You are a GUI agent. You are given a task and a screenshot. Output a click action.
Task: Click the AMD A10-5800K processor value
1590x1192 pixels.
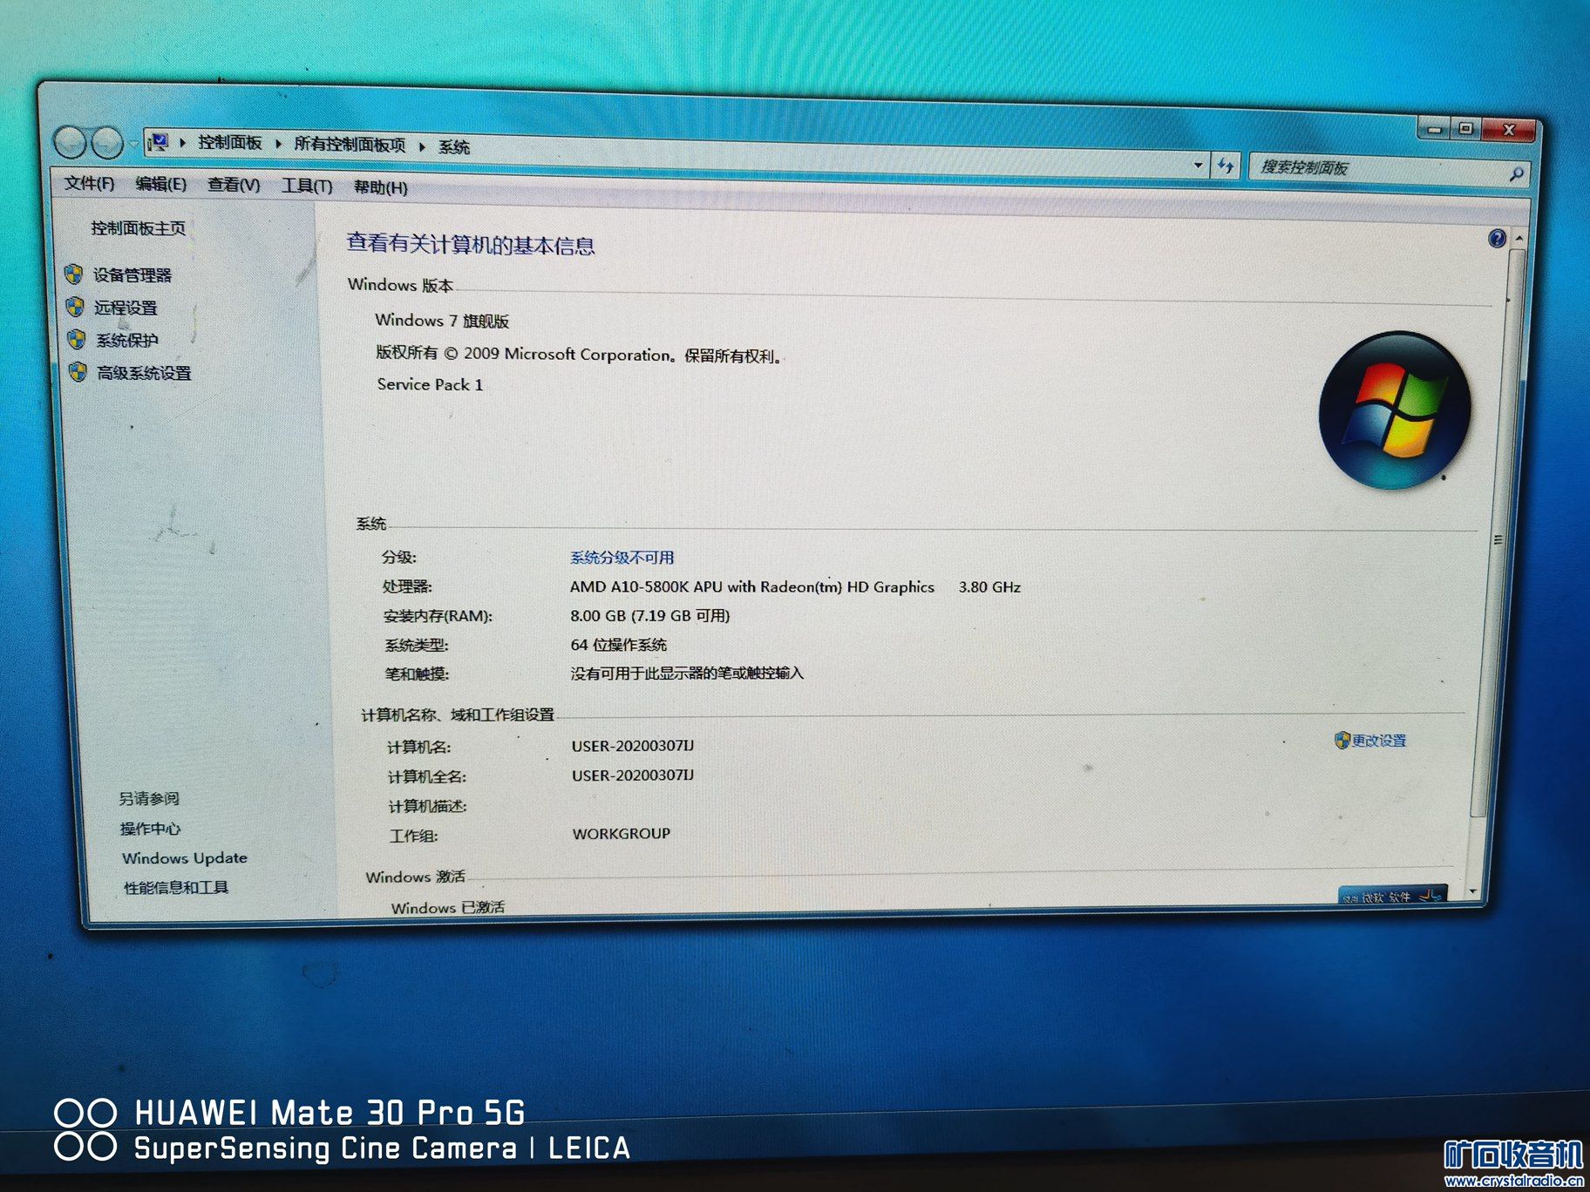pyautogui.click(x=752, y=587)
